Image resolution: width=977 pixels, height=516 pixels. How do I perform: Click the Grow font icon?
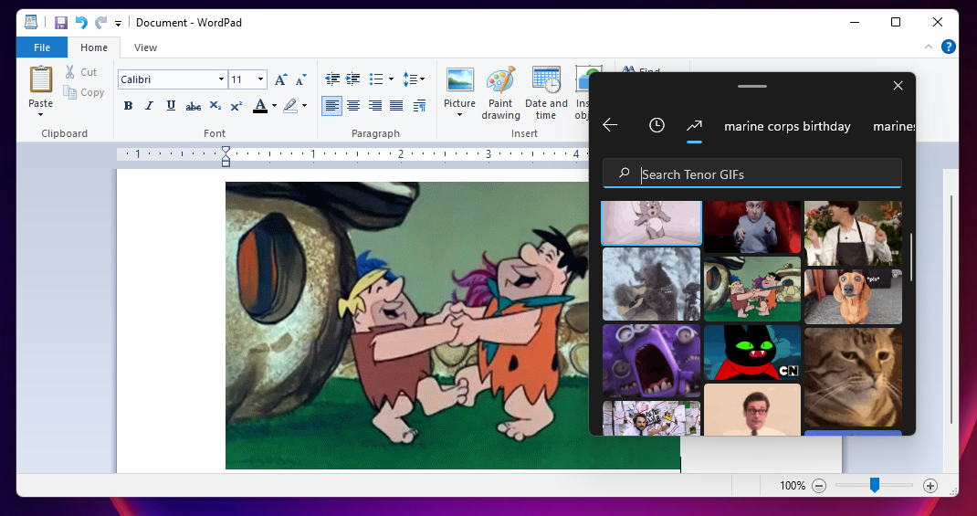(281, 79)
